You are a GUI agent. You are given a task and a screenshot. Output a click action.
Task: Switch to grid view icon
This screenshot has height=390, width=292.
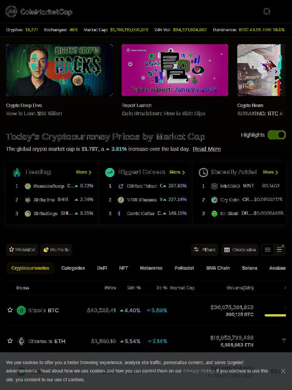pyautogui.click(x=279, y=250)
